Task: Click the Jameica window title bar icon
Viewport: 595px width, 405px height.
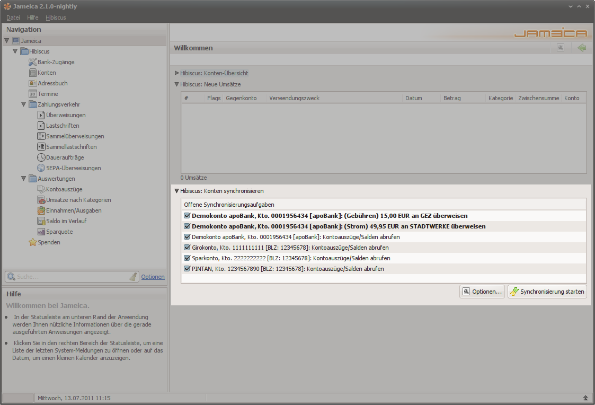Action: (7, 6)
